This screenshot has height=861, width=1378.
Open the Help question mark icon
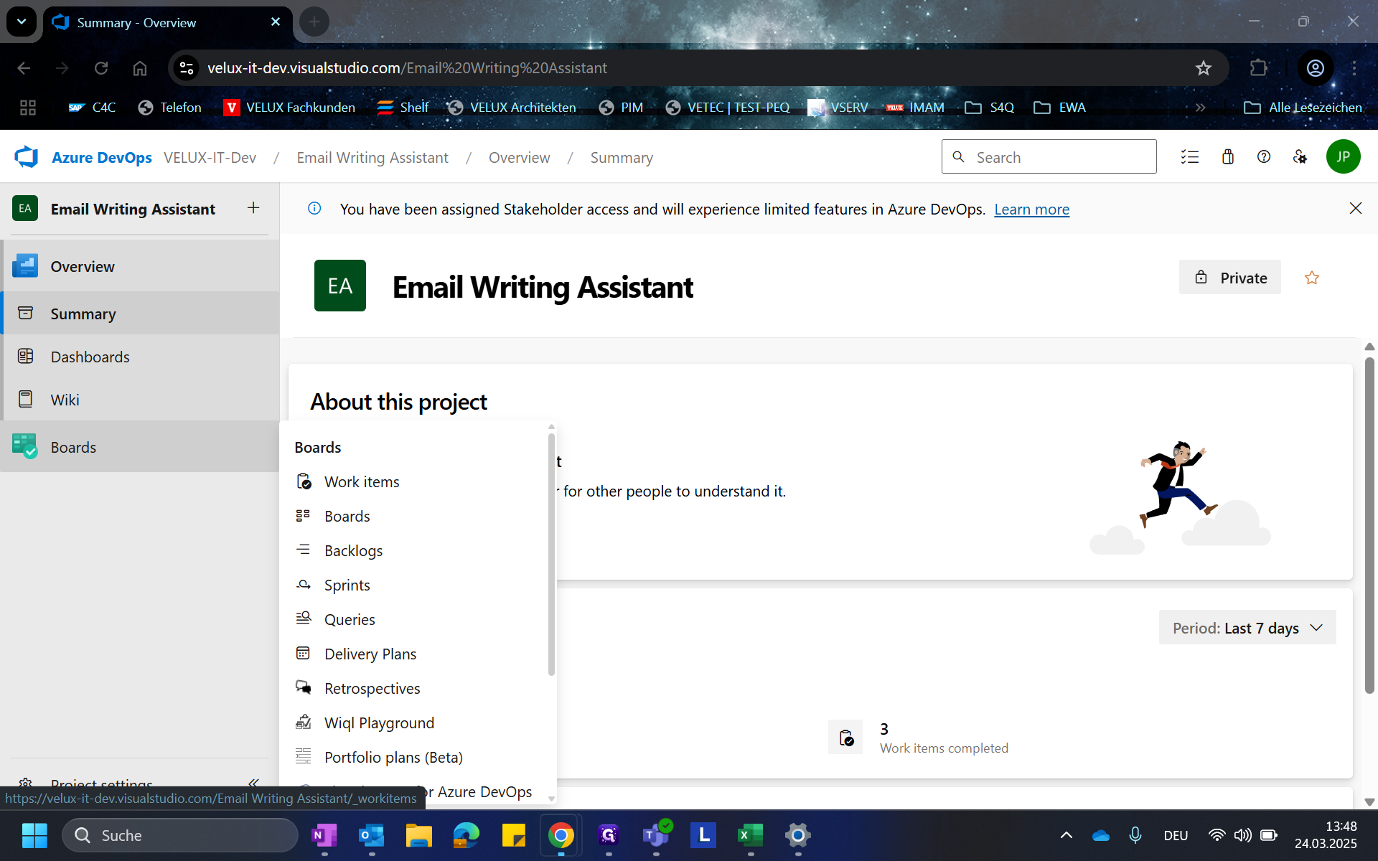coord(1264,156)
